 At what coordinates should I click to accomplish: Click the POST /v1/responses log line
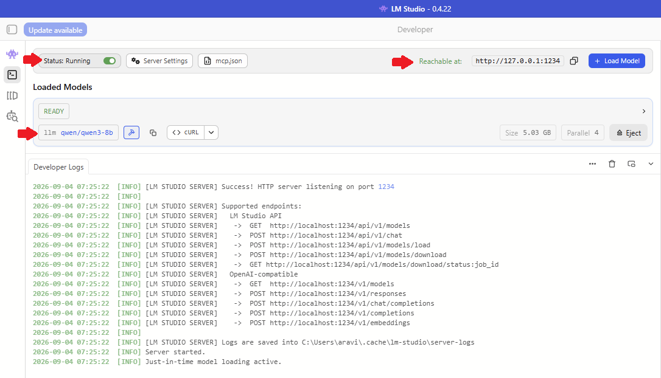219,294
